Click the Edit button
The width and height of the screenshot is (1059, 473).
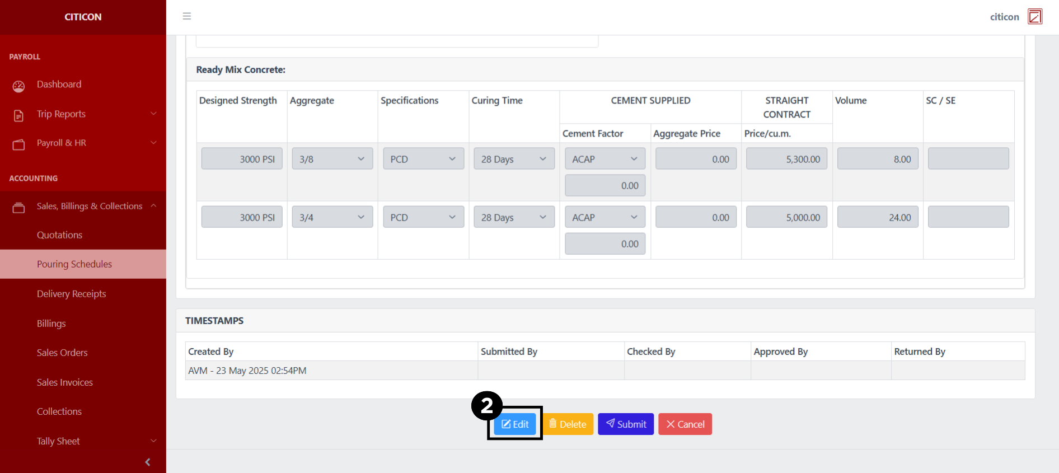tap(515, 424)
